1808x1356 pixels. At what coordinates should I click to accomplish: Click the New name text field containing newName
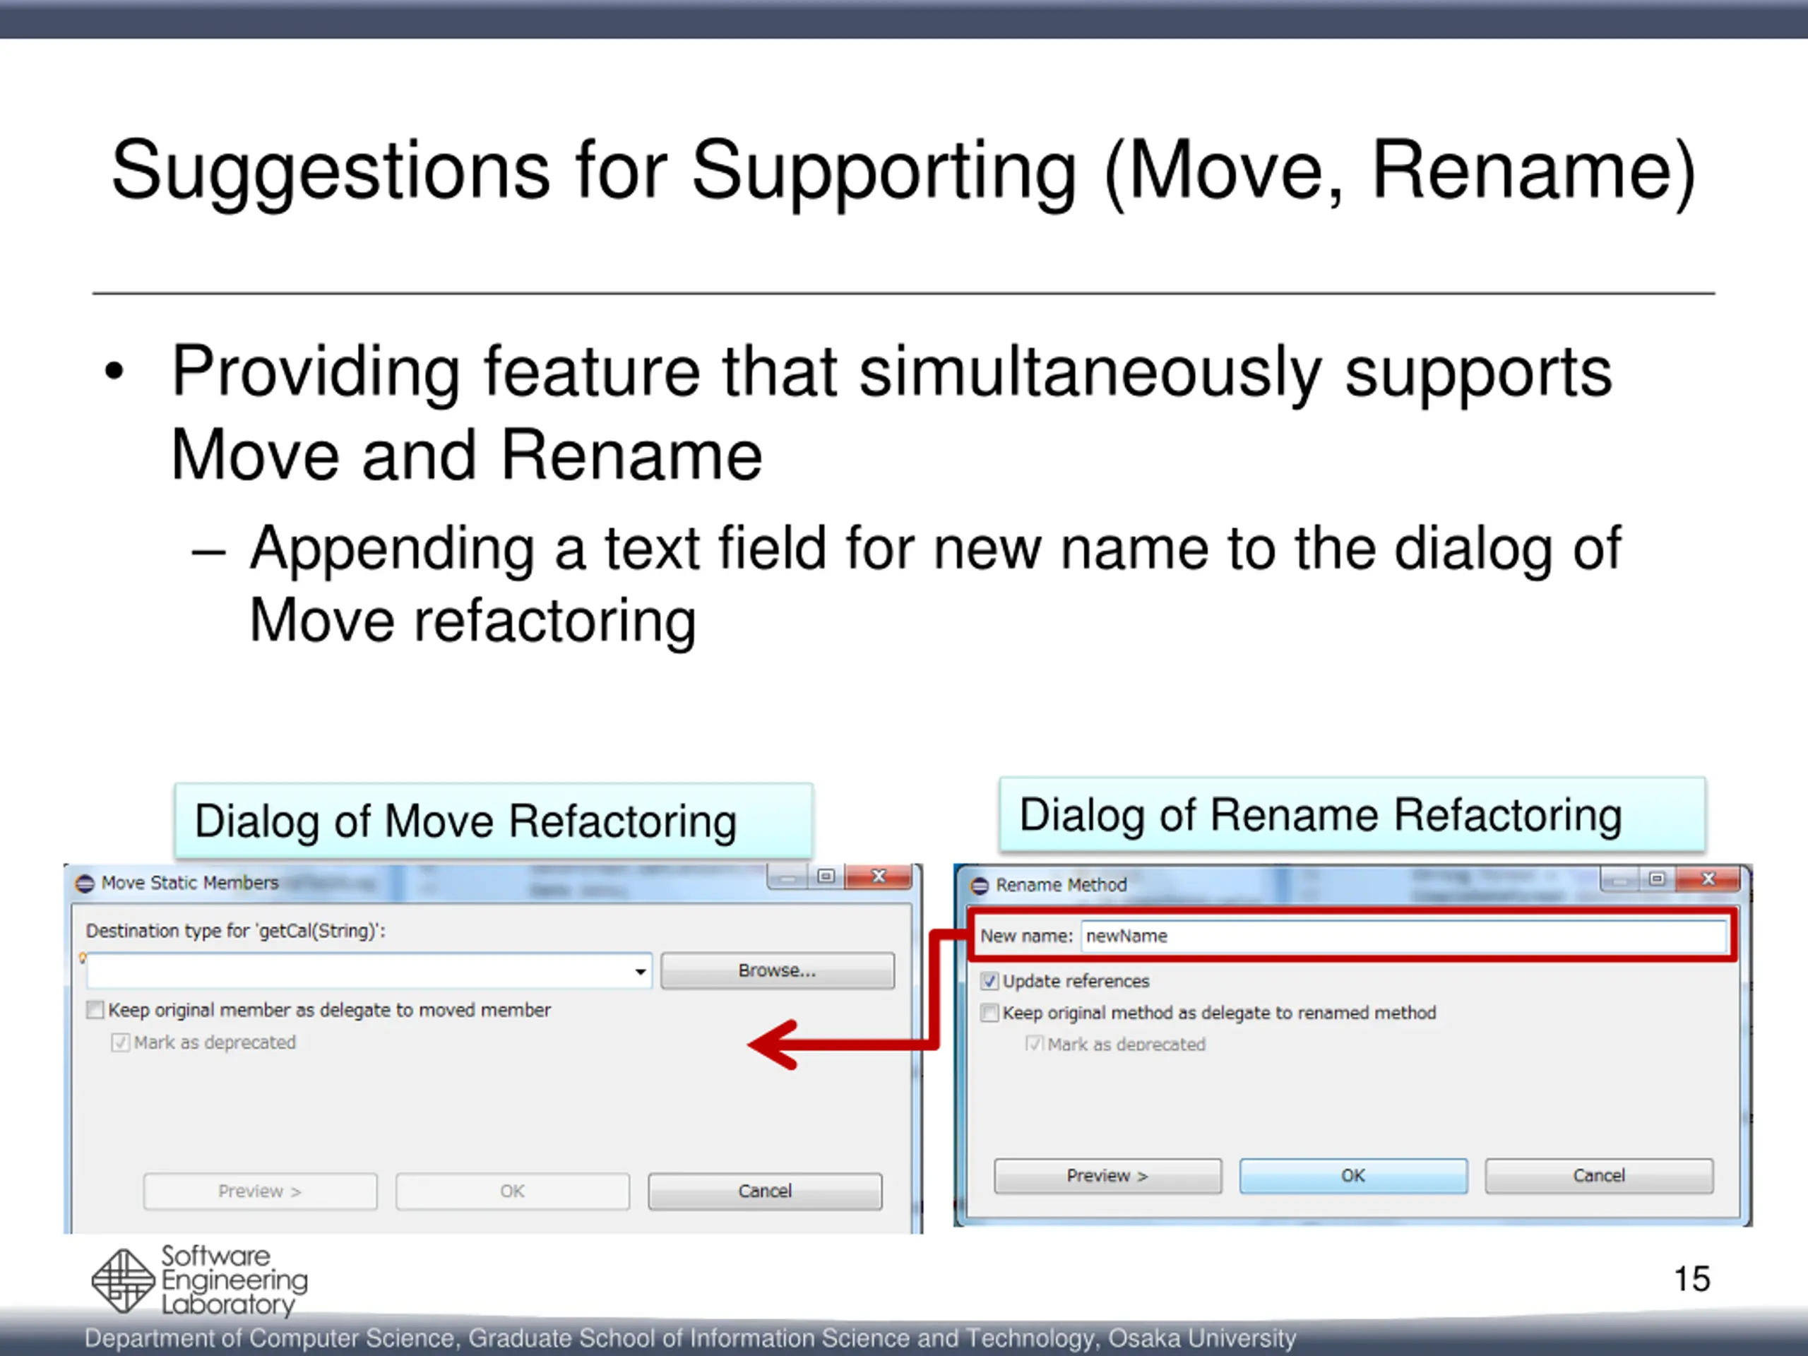(x=1403, y=936)
